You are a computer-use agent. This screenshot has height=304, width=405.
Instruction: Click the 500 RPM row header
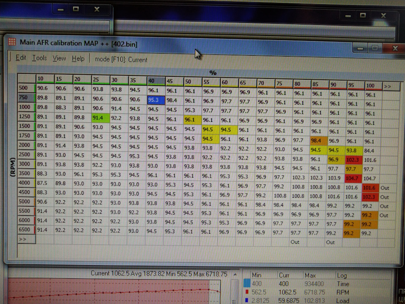(x=26, y=88)
